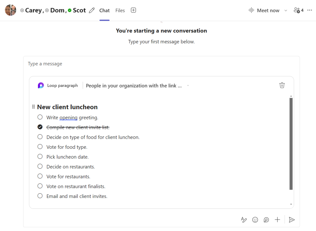Click the audio device icon beside Meet now

pos(251,10)
